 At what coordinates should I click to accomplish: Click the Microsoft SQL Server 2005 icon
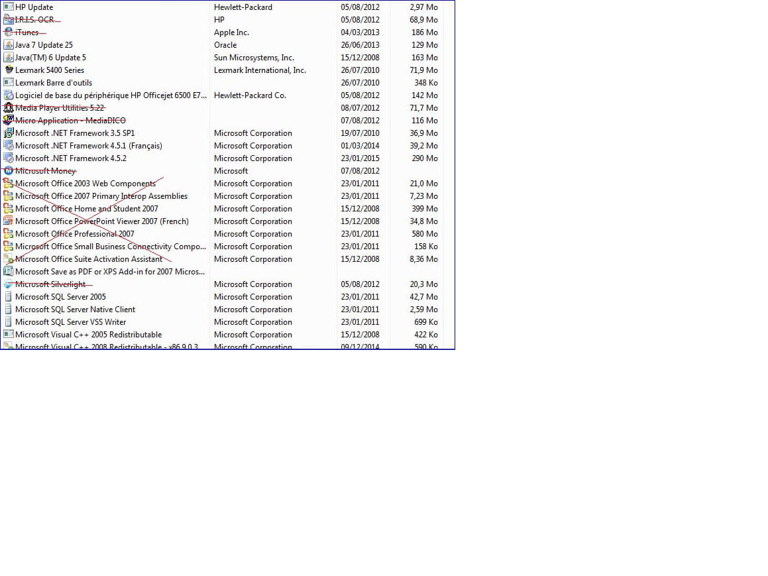point(9,296)
